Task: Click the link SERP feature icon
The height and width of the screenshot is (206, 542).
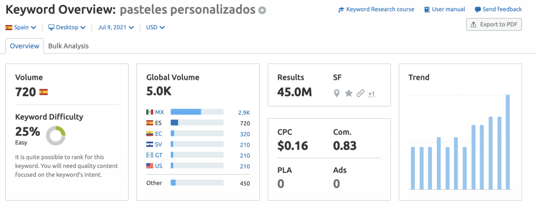Action: [x=360, y=93]
